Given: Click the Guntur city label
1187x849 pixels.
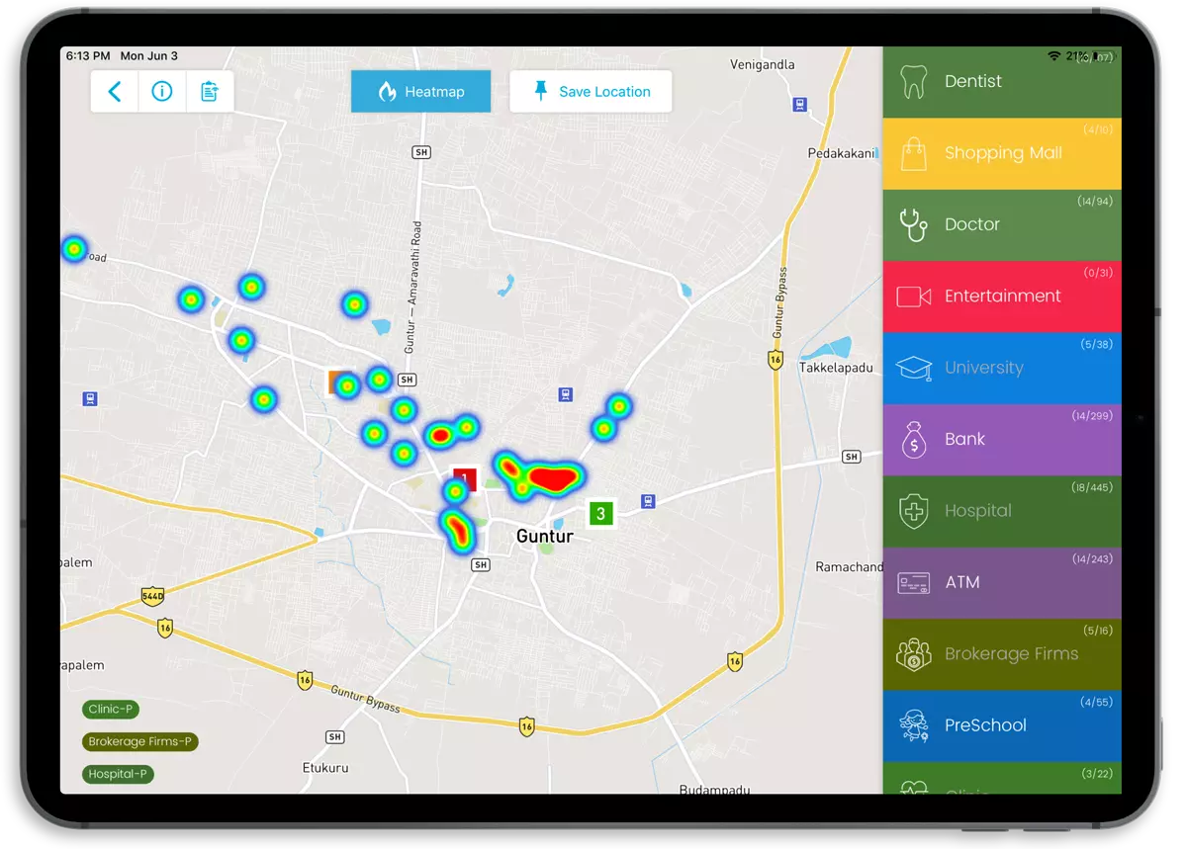Looking at the screenshot, I should (545, 536).
